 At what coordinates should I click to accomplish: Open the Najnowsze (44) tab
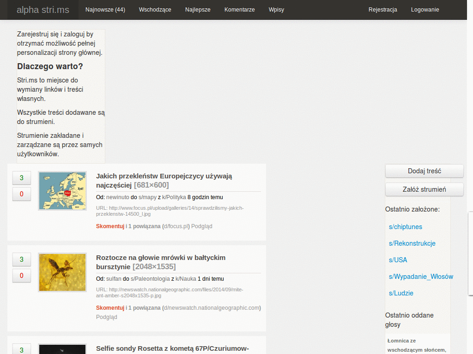(x=105, y=10)
